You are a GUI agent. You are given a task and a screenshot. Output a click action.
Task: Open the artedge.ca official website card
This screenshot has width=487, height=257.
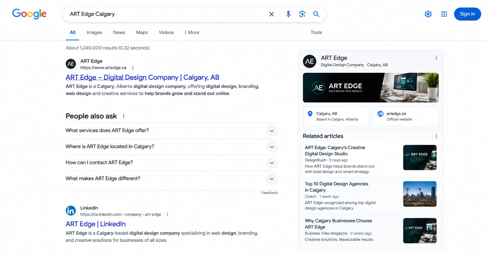pos(406,116)
